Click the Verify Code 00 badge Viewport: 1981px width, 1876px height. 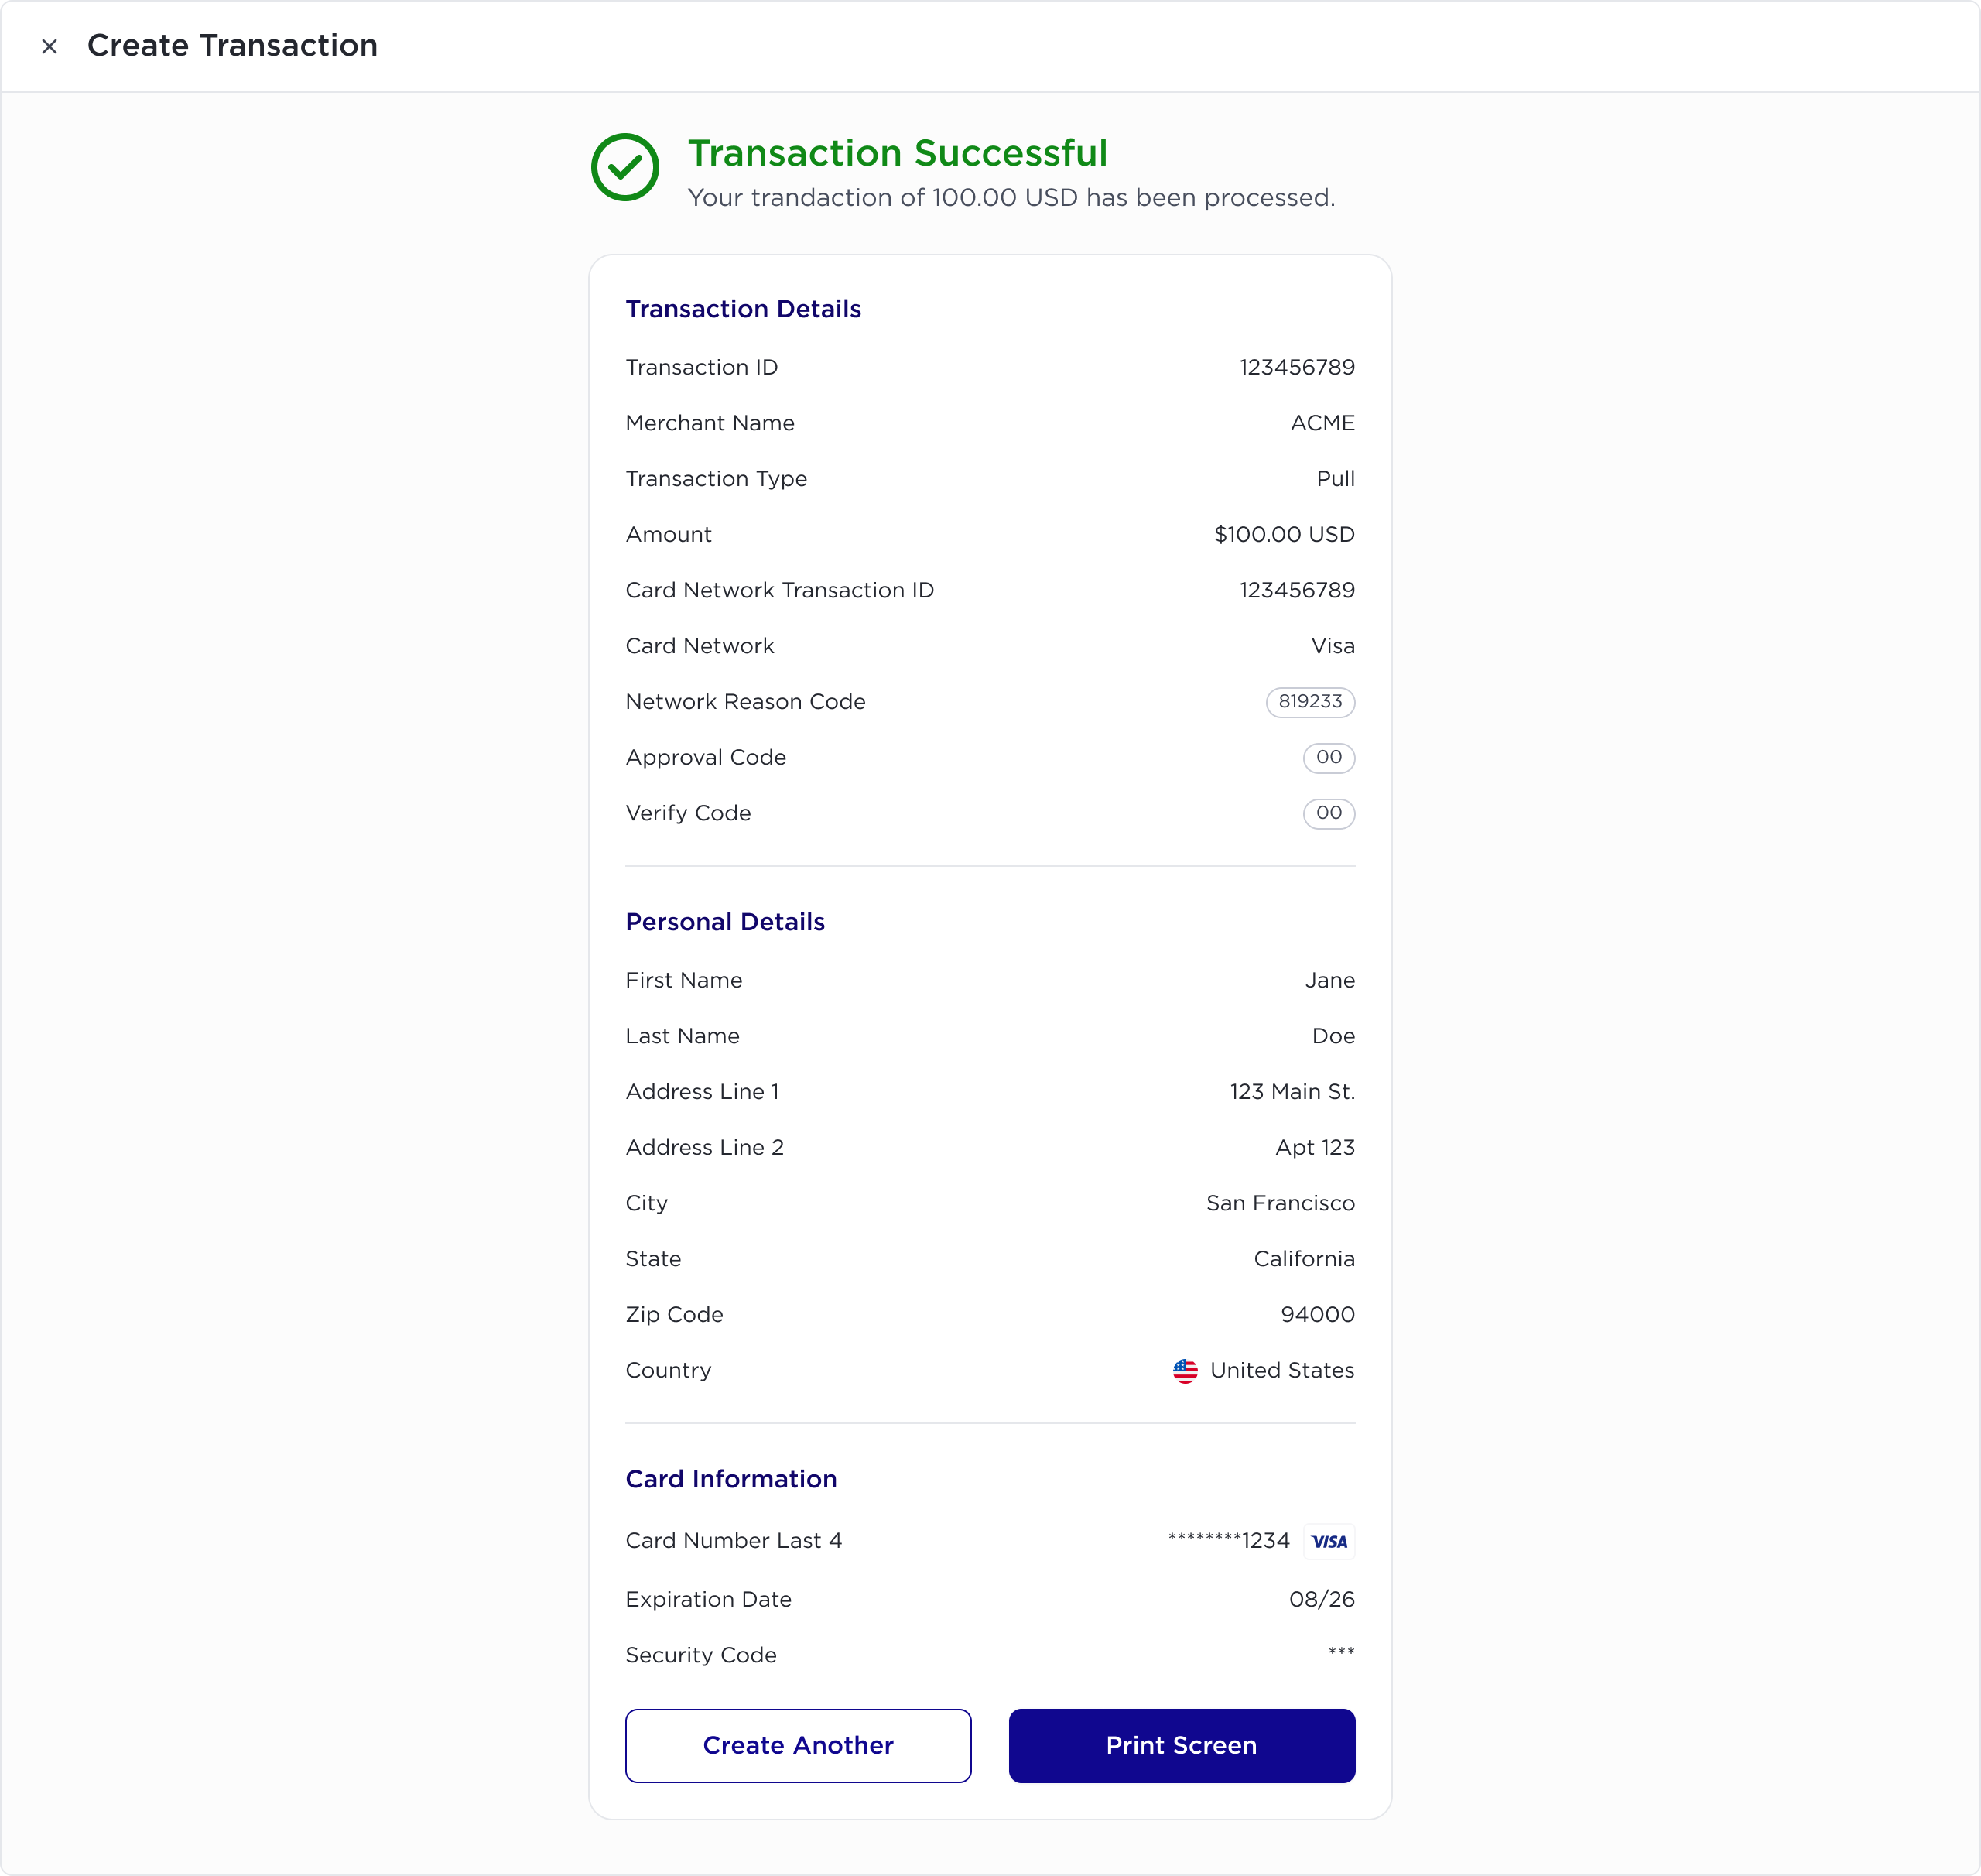coord(1329,813)
